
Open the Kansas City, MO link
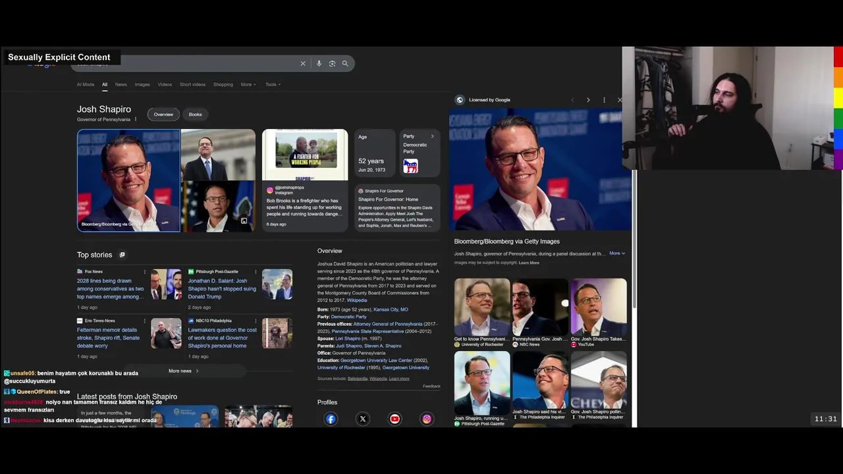391,309
